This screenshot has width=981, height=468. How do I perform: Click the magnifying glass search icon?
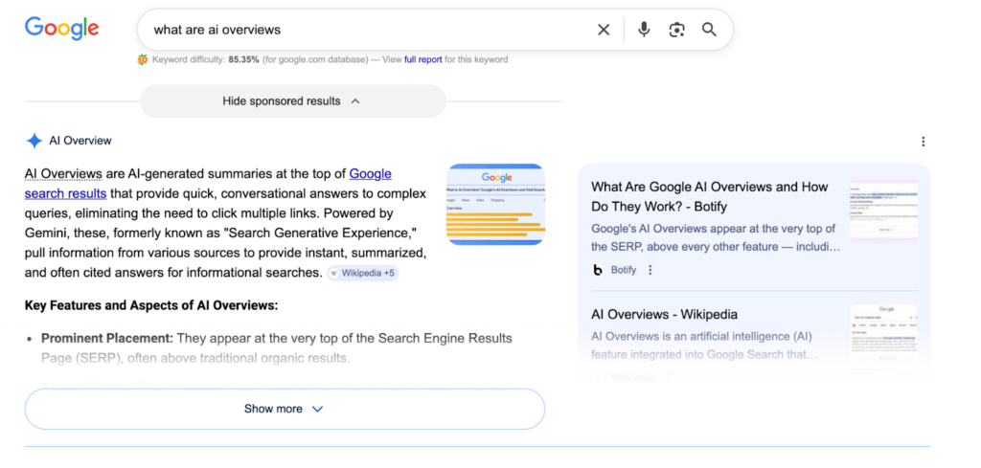[x=709, y=30]
